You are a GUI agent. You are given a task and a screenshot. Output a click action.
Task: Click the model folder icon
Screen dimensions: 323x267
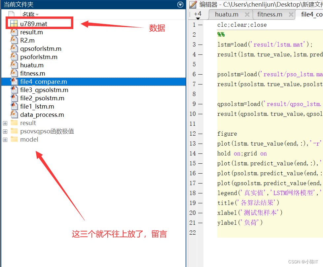coord(14,139)
